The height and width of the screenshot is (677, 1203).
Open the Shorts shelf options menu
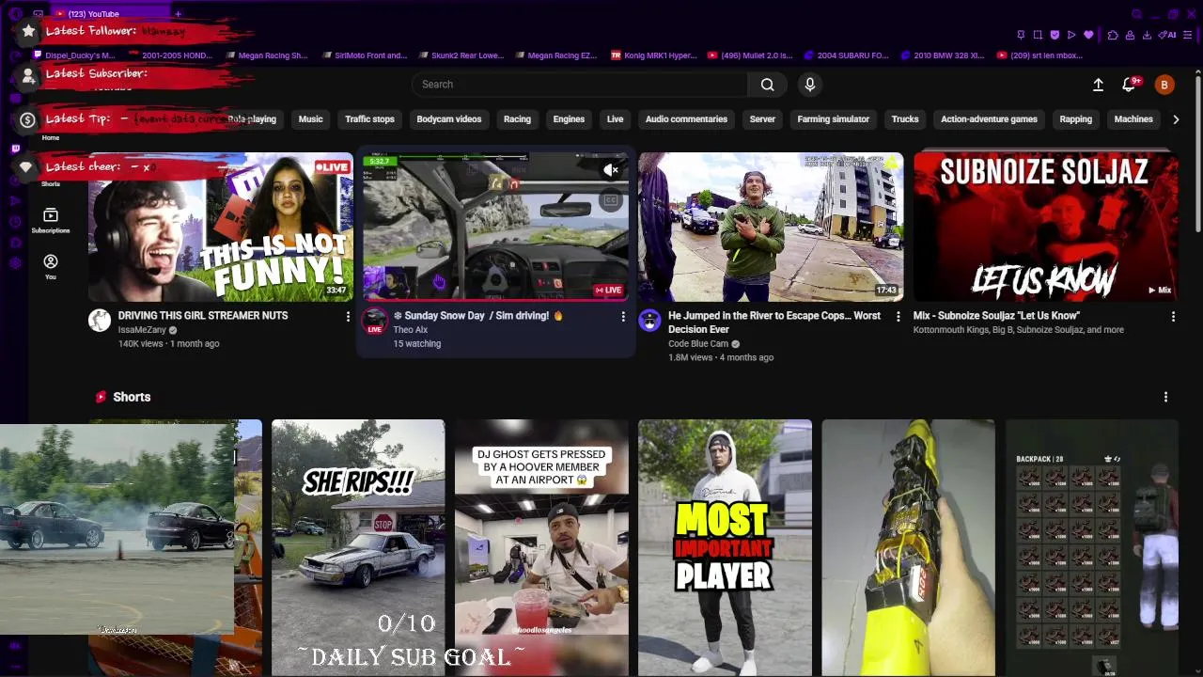click(1165, 397)
